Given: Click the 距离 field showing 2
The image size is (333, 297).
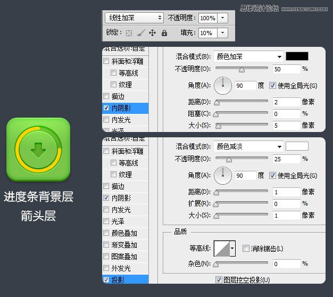Looking at the screenshot, I should (286, 102).
